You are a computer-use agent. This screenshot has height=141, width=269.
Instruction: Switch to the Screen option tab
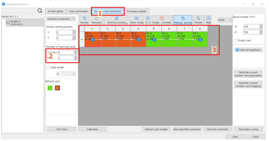coord(56,11)
